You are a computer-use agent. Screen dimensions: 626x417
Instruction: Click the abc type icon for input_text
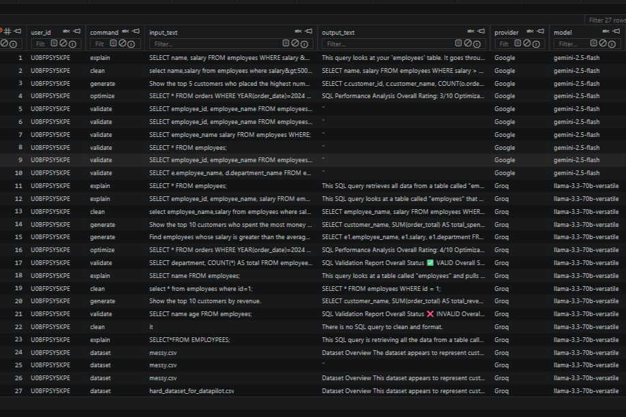[298, 31]
